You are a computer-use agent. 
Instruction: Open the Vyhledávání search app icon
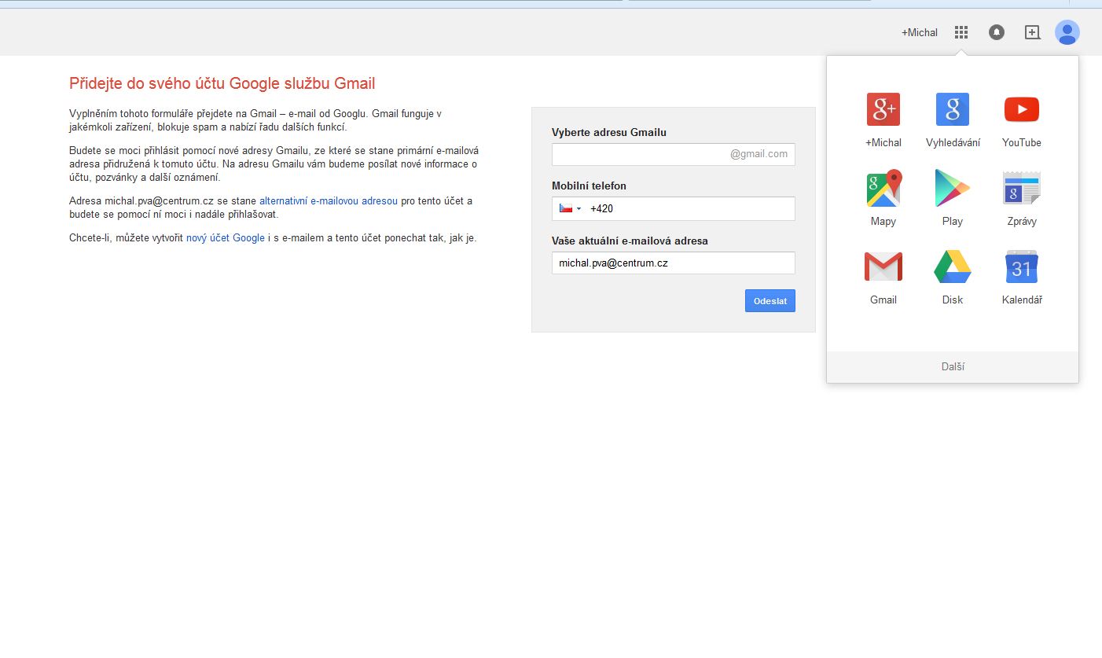point(953,110)
